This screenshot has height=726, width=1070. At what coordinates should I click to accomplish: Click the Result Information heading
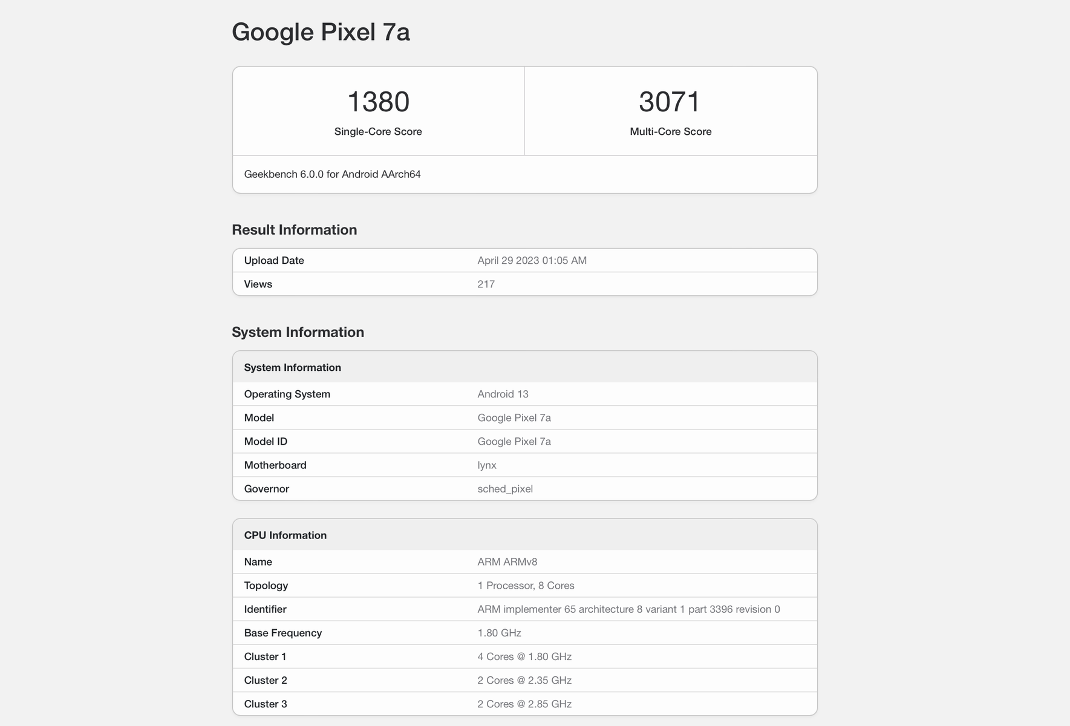coord(294,230)
